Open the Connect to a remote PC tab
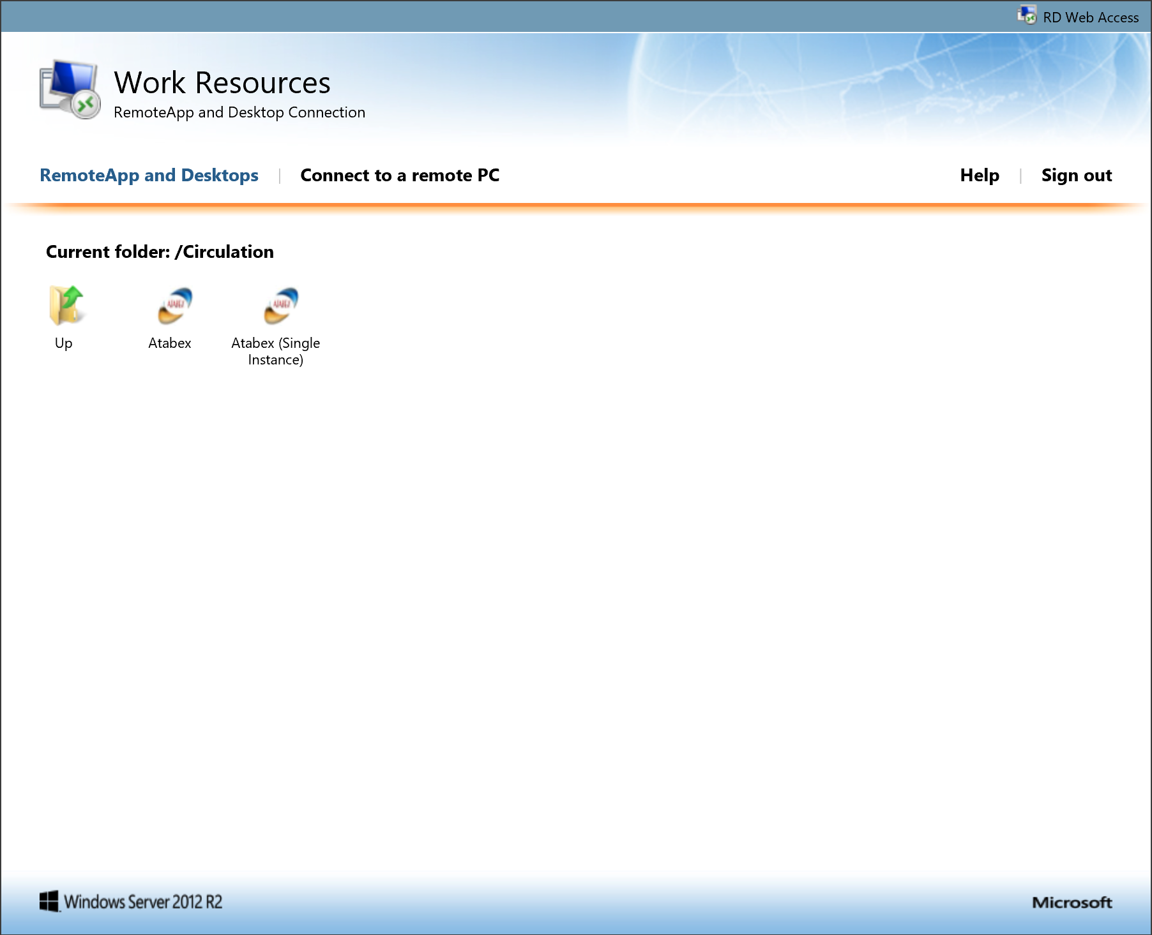Image resolution: width=1152 pixels, height=935 pixels. (400, 175)
